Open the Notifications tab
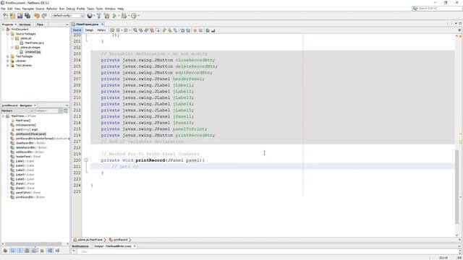 click(x=80, y=246)
